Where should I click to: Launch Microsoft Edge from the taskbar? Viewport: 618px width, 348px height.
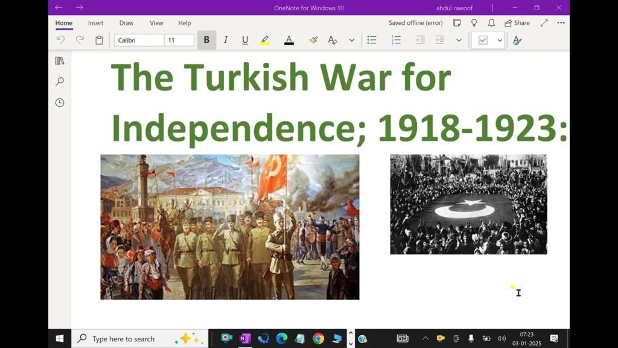(281, 338)
